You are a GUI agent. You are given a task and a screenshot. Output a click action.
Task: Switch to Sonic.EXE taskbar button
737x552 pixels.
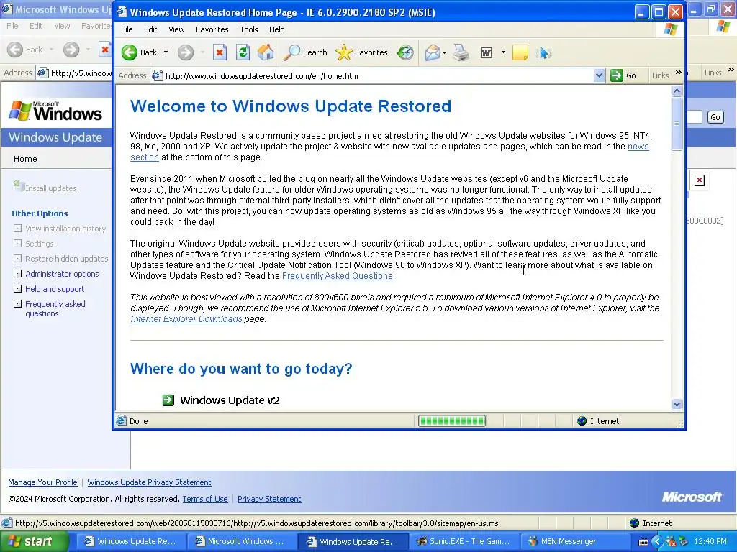pos(464,541)
